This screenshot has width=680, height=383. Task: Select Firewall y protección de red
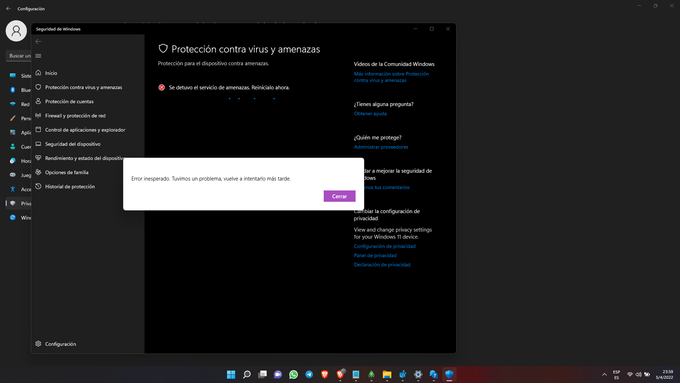[x=75, y=116]
